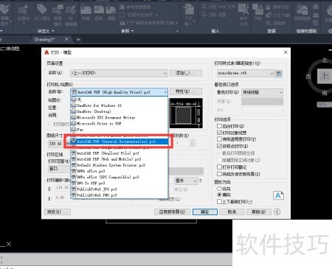Select 横向 (landscape) orientation radio
The image size is (332, 269).
pos(219,195)
